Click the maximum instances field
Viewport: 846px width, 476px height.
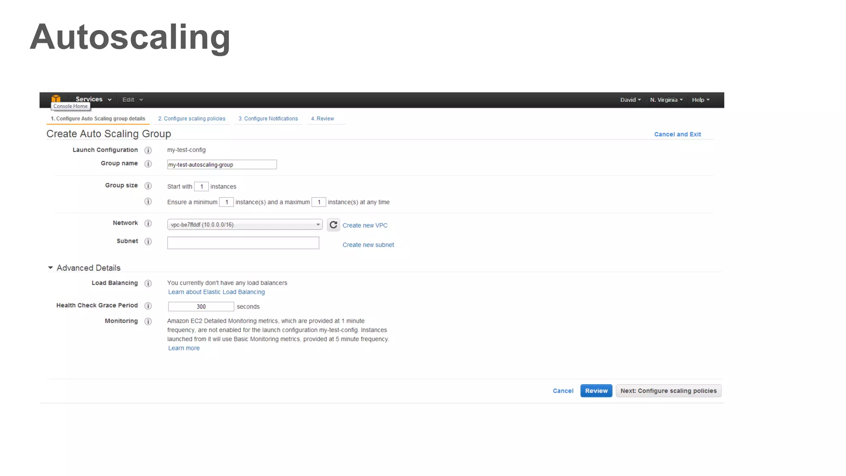click(x=319, y=202)
